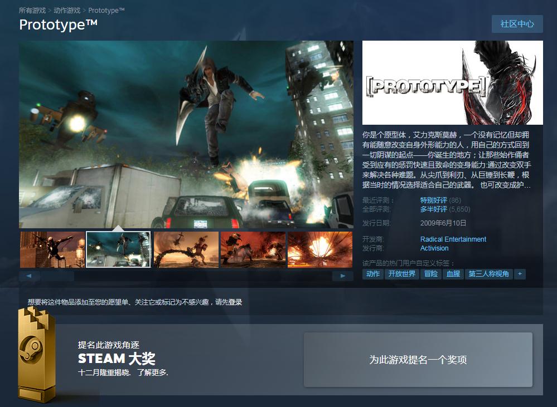
Task: Select the 冒险 tag
Action: (x=431, y=274)
